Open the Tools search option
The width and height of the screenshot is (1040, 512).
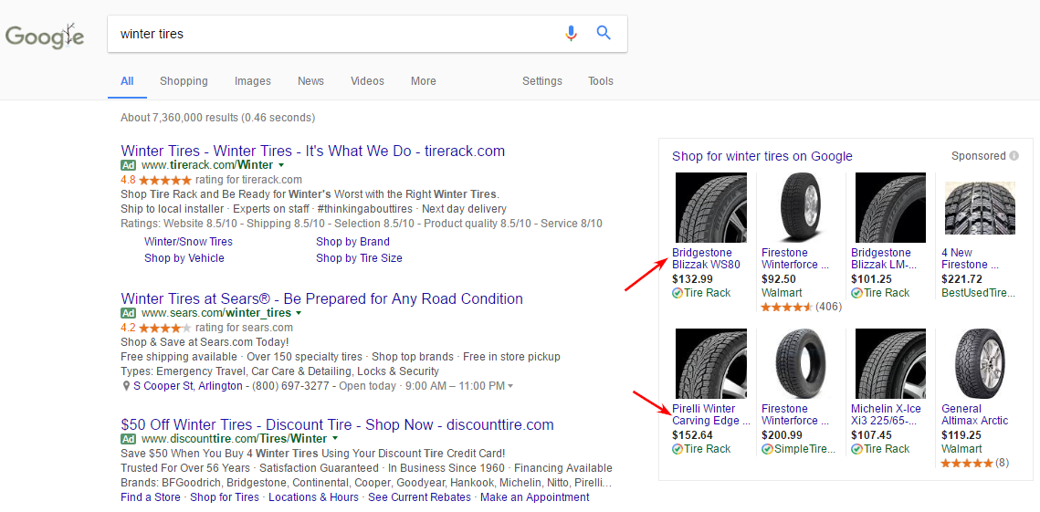(x=600, y=81)
